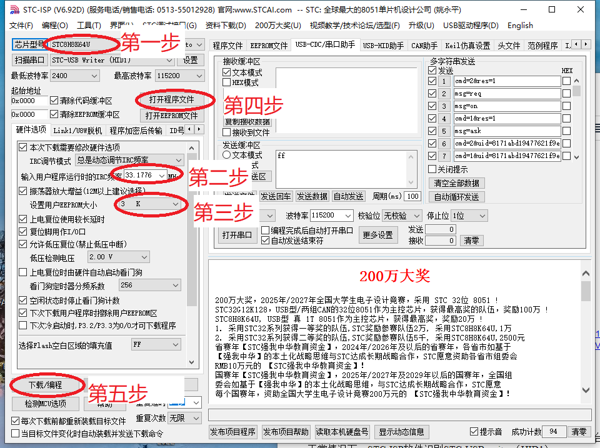Click the STC-ISP app icon in title bar
600x448 pixels.
click(x=14, y=9)
